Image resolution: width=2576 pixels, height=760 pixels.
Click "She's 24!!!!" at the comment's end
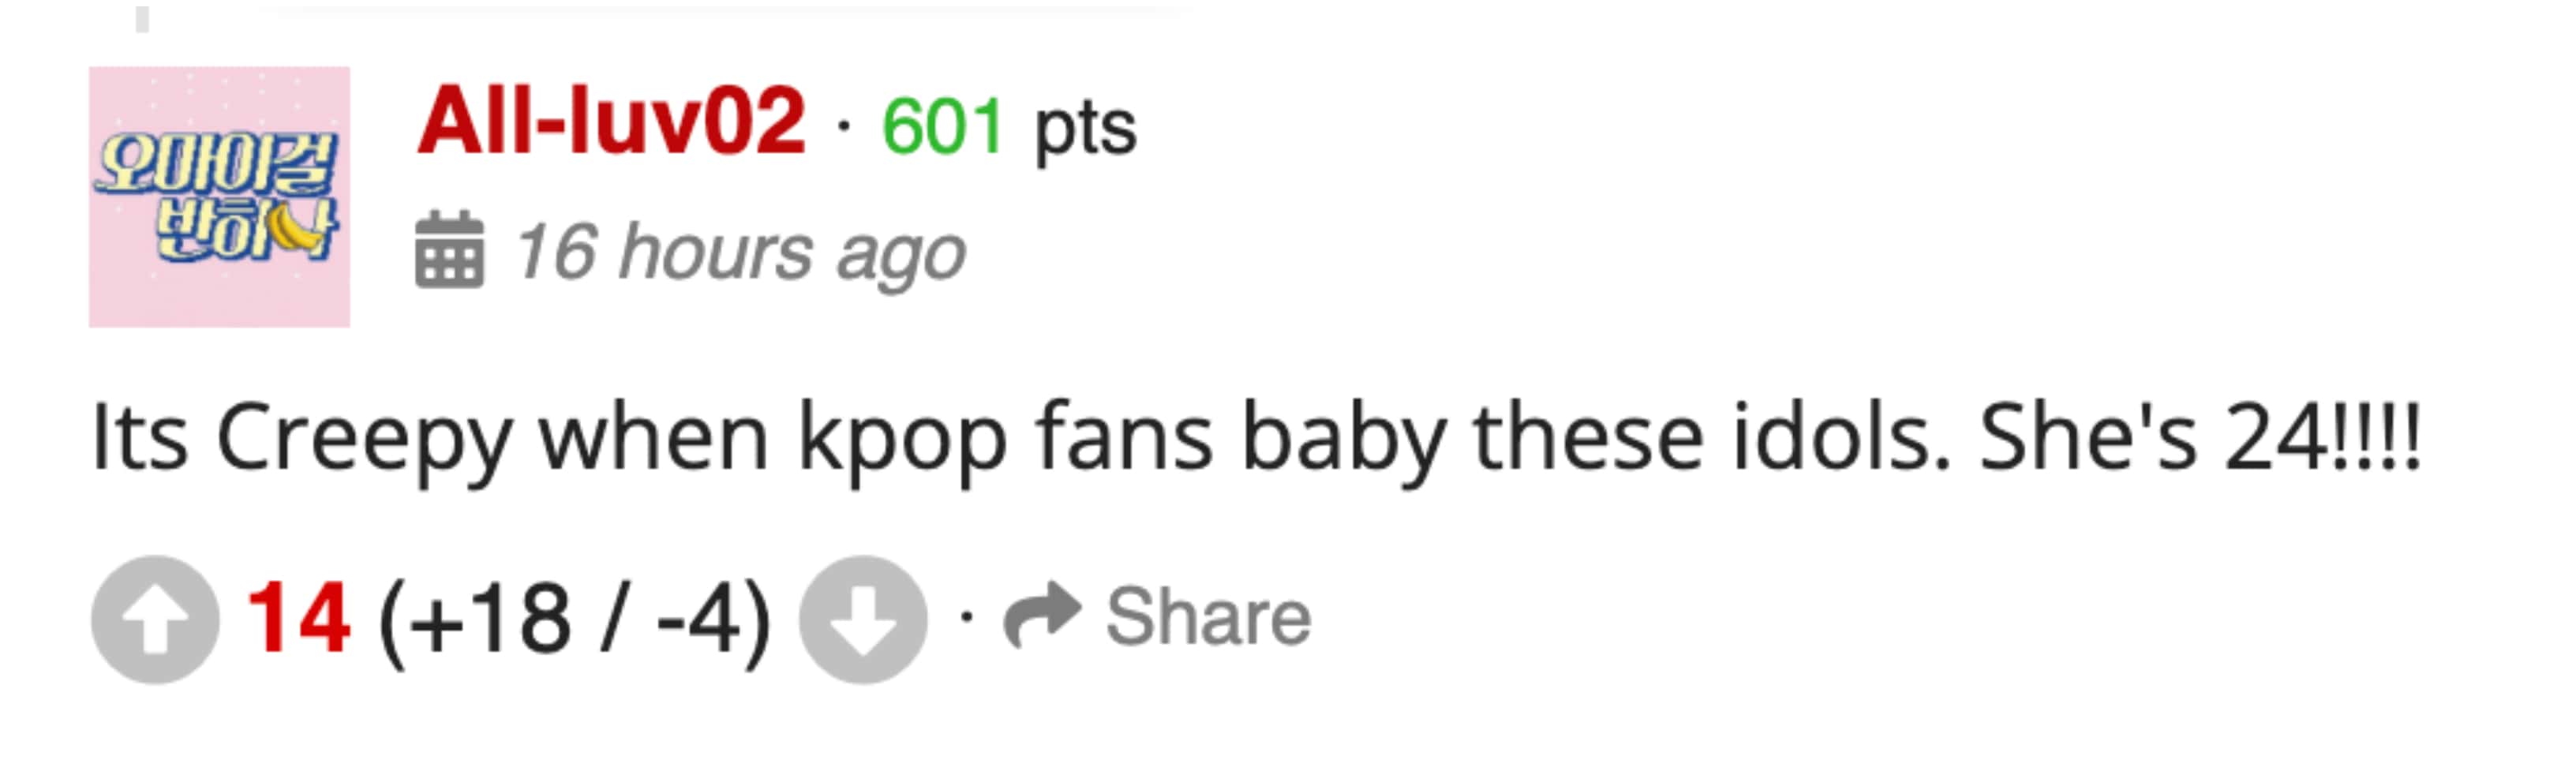click(2200, 437)
